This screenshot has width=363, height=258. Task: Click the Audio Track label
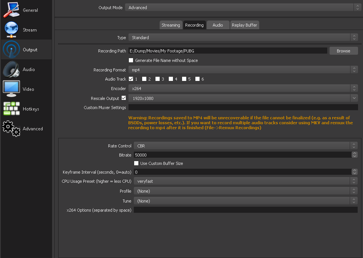tap(115, 79)
